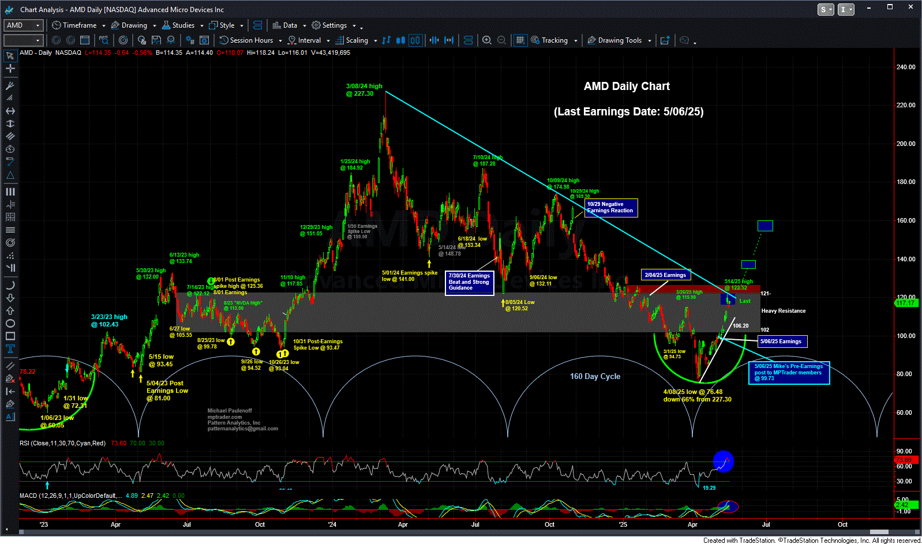Click the zoom out magnifier icon

tap(501, 40)
